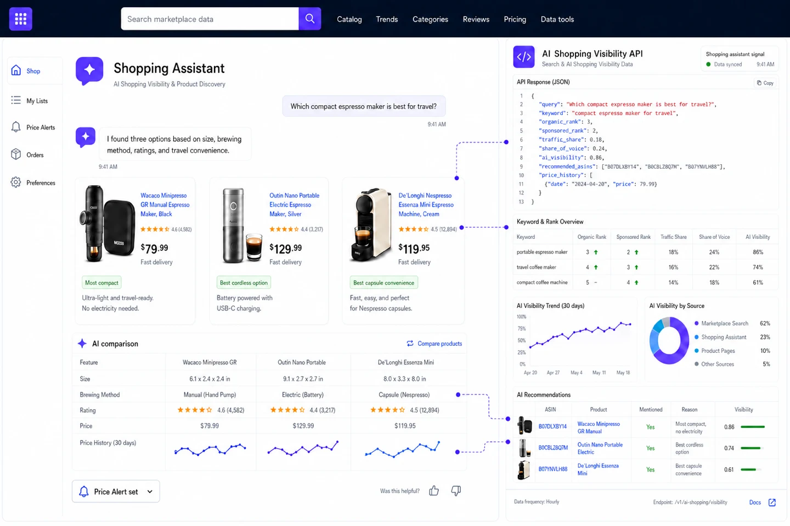Click the Endpoint /v1/ai-shopping/visibility text
The image size is (790, 526).
(x=690, y=502)
